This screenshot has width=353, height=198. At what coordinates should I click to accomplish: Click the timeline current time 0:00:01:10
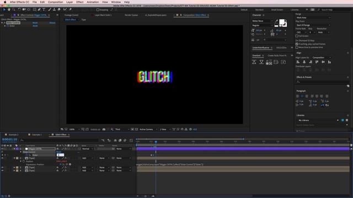10,139
